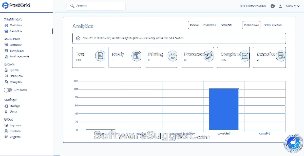Click the Cancelled card icon
The image size is (304, 156).
(281, 56)
